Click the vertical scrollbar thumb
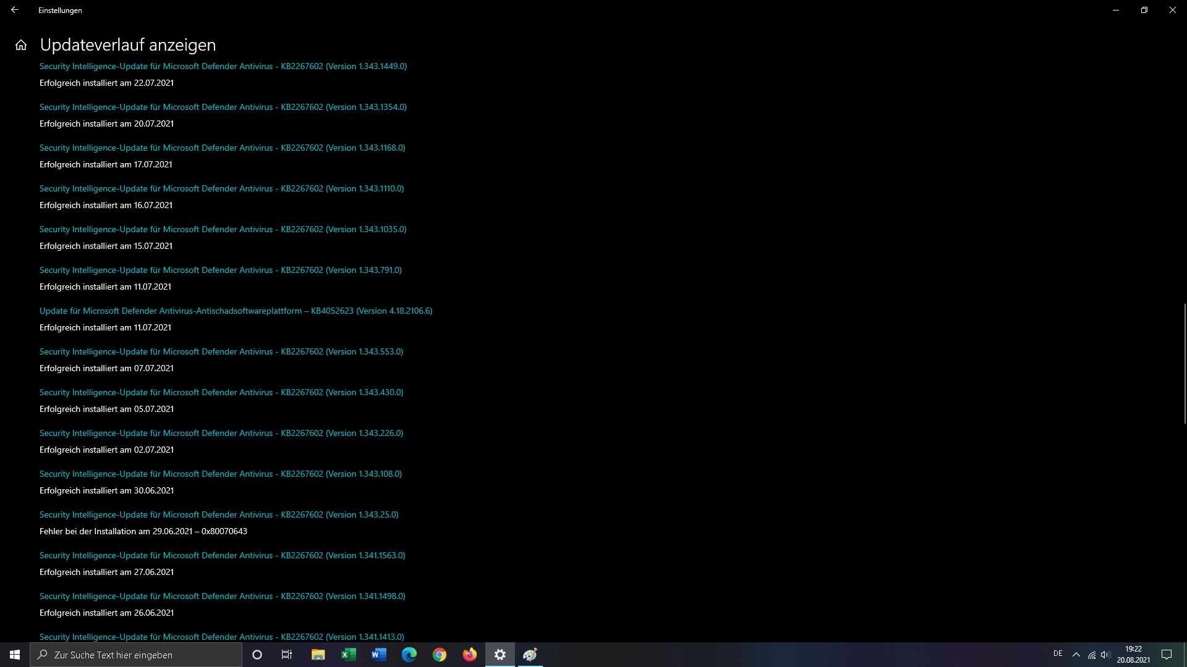The image size is (1187, 667). pos(1185,363)
